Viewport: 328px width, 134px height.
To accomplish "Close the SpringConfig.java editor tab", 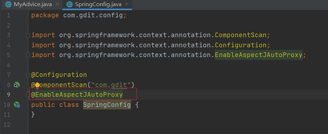I will pos(127,4).
